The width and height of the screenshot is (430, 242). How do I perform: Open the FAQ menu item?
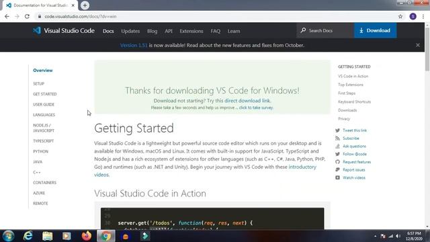[216, 31]
